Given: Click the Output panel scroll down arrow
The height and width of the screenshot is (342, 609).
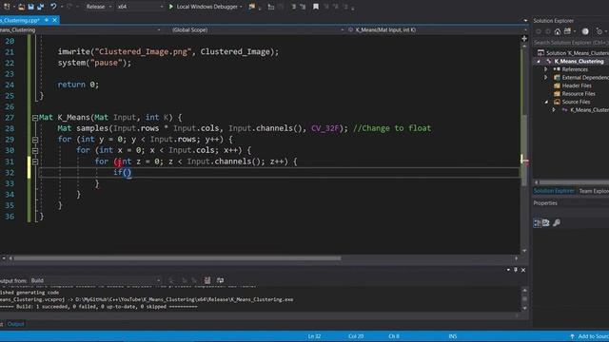Looking at the screenshot, I should click(x=524, y=308).
